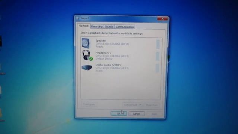Click Cirrus Logic description under Speakers
Image resolution: width=238 pixels, height=134 pixels.
click(x=112, y=44)
